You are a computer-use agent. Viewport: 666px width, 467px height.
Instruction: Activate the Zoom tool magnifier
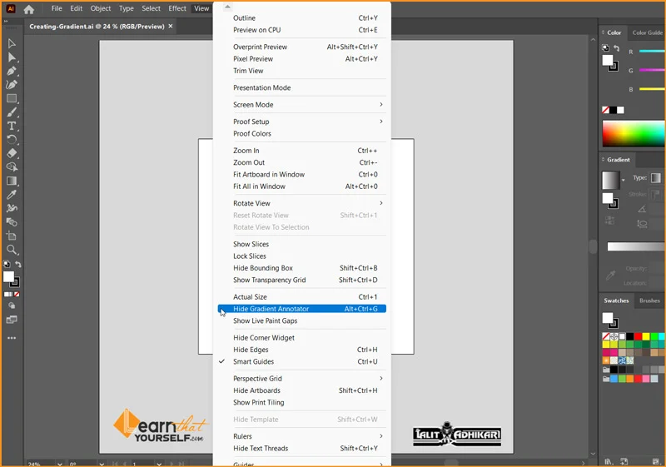(12, 250)
